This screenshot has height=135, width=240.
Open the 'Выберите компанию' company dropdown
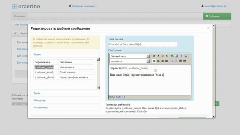84,6
